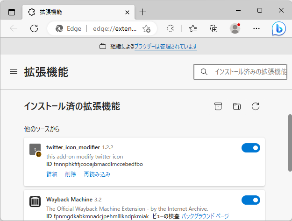Screen dimensions: 292x221
Task: Close the 拡張機能 tab
Action: [127, 13]
